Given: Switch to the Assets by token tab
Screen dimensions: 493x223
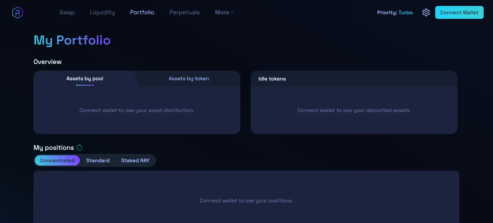Looking at the screenshot, I should pos(189,78).
